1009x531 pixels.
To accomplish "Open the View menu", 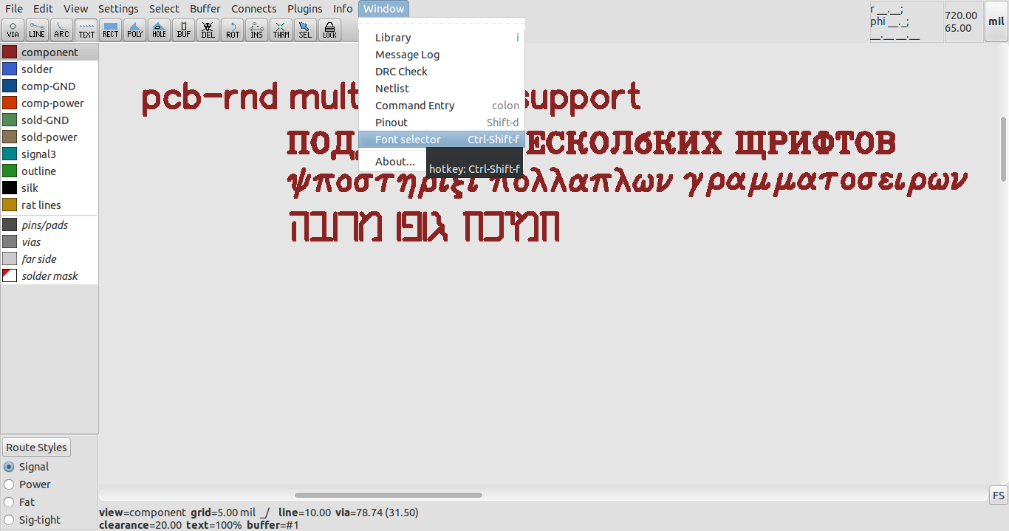I will (75, 9).
